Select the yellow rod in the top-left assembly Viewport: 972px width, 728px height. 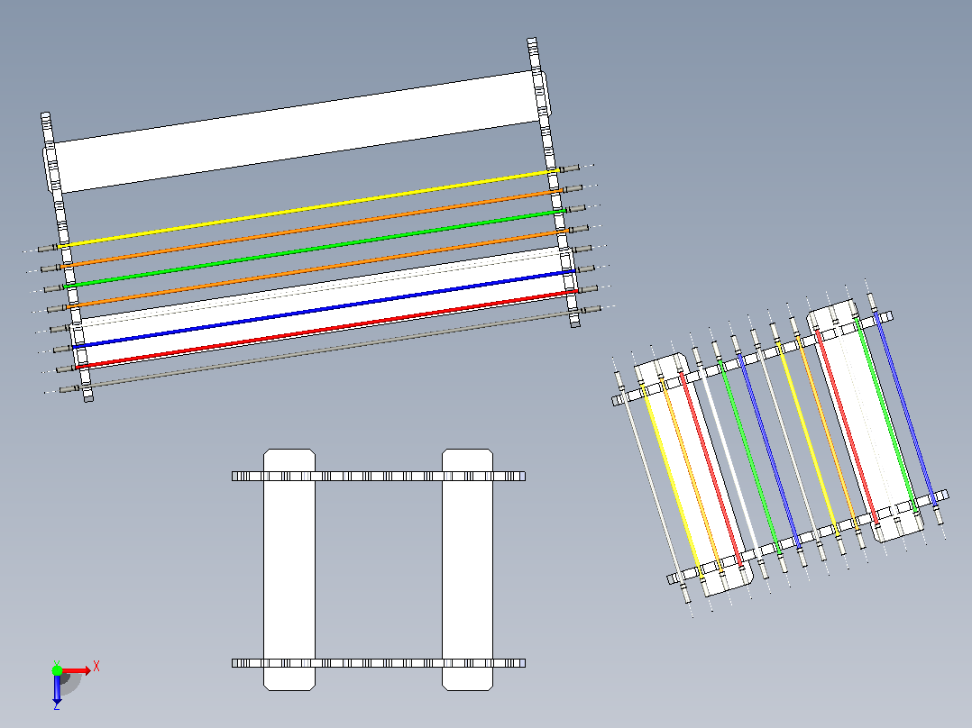310,208
